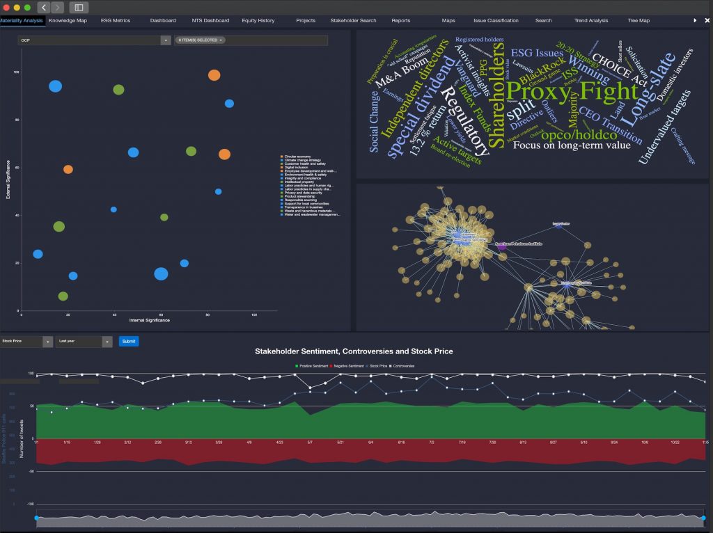The image size is (713, 533).
Task: Open the ESG Metrics tab
Action: tap(115, 21)
